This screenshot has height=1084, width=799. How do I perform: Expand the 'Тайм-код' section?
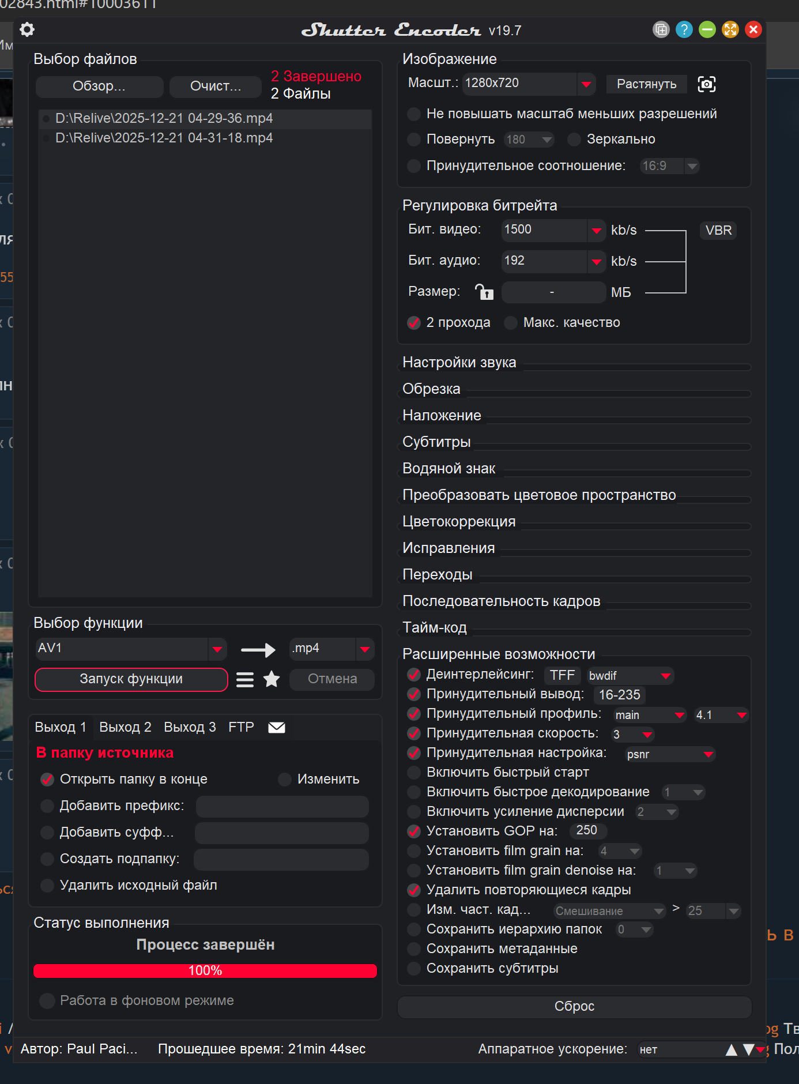point(435,628)
